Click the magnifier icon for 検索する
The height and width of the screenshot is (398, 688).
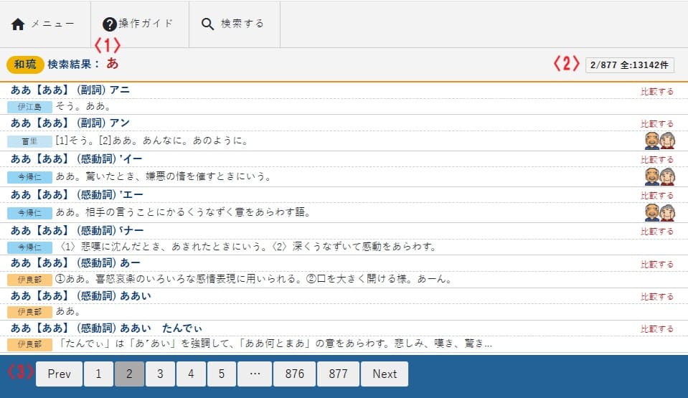207,24
